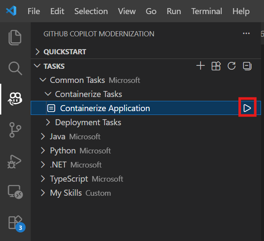Click the Containerize Tasks label
The height and width of the screenshot is (241, 264).
coord(89,94)
